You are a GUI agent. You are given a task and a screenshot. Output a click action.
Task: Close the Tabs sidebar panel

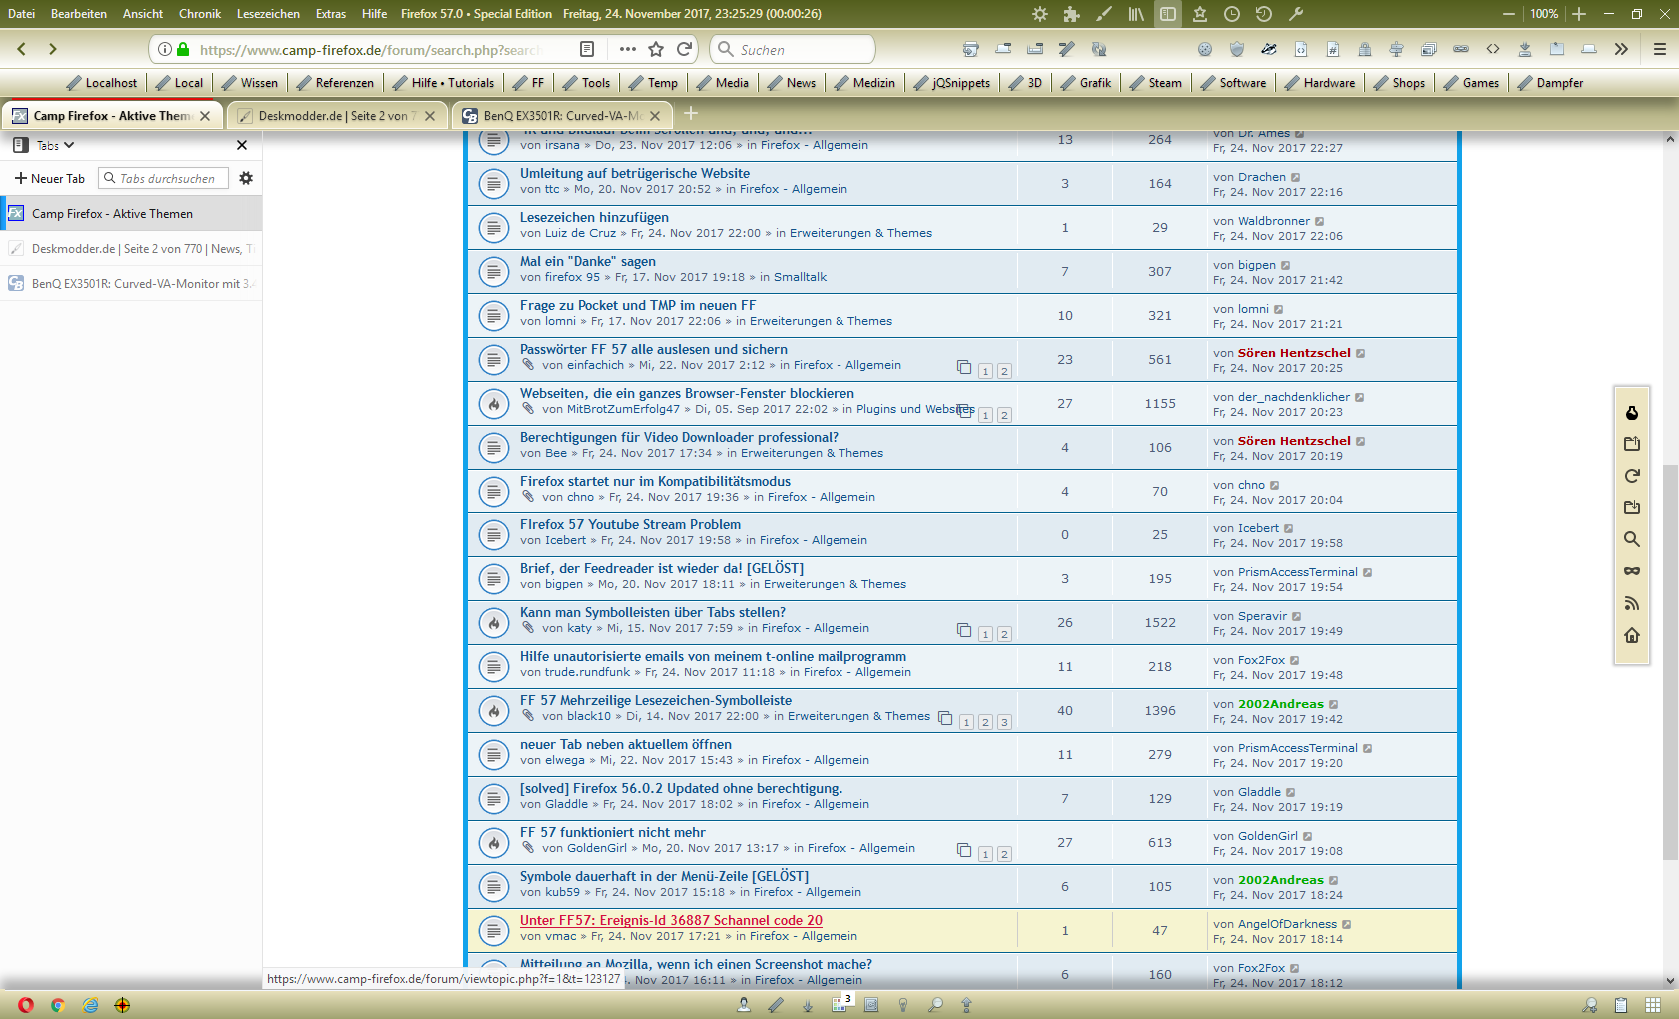(x=241, y=145)
